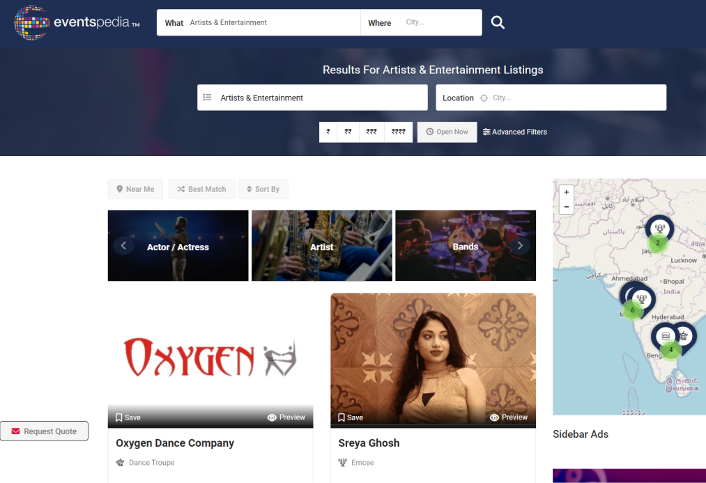Select the Artist category tile
The width and height of the screenshot is (706, 483).
(321, 245)
